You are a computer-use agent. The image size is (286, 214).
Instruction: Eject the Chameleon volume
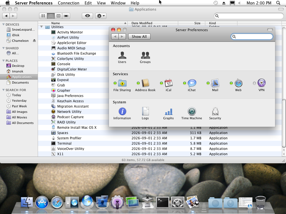coord(34,41)
